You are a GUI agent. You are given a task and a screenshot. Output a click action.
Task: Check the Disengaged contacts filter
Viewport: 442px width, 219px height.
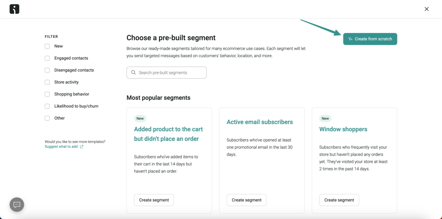pos(47,70)
